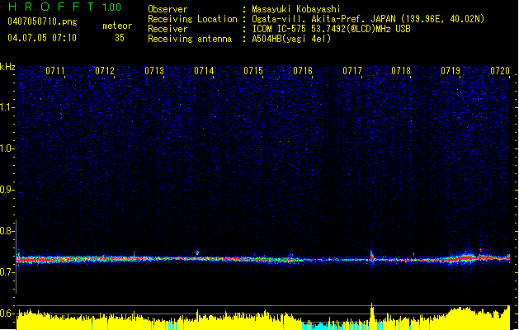Click the meteor label

[117, 26]
